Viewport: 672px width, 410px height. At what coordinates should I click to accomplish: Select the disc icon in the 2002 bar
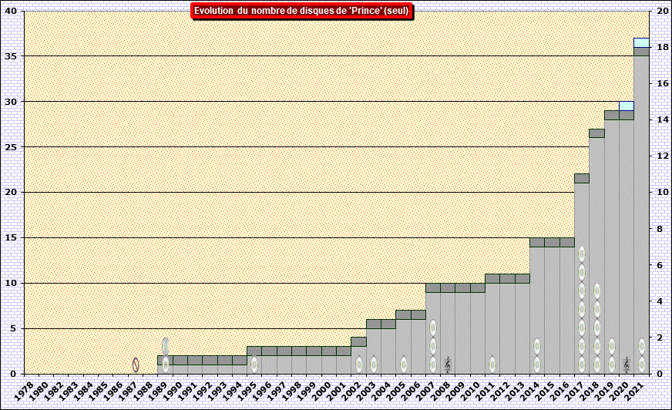point(358,365)
